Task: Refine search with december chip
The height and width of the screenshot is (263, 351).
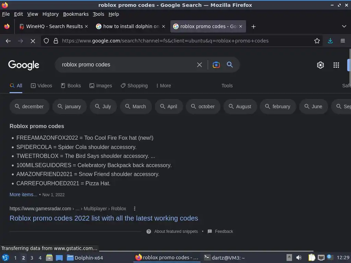Action: (29, 107)
